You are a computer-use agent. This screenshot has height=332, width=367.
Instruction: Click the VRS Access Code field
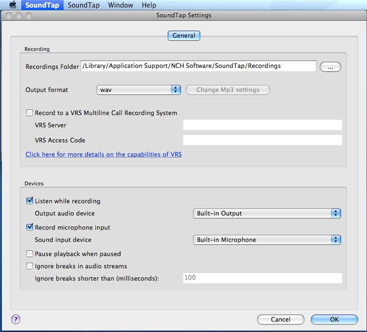(x=262, y=140)
